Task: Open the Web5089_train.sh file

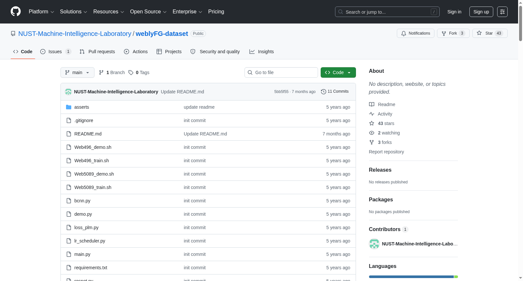Action: click(x=93, y=187)
